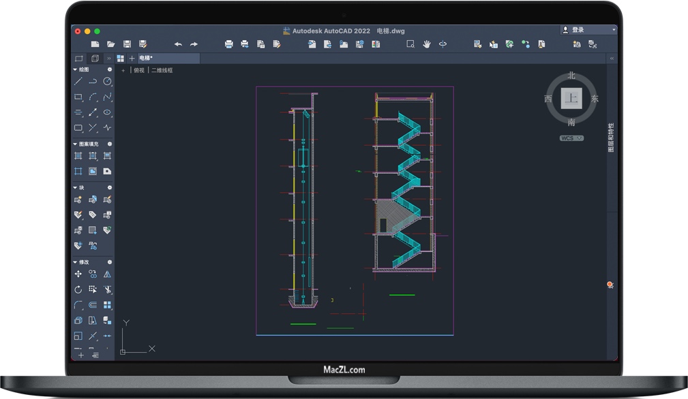Open the 登录 account dropdown
The image size is (688, 399).
tap(588, 30)
